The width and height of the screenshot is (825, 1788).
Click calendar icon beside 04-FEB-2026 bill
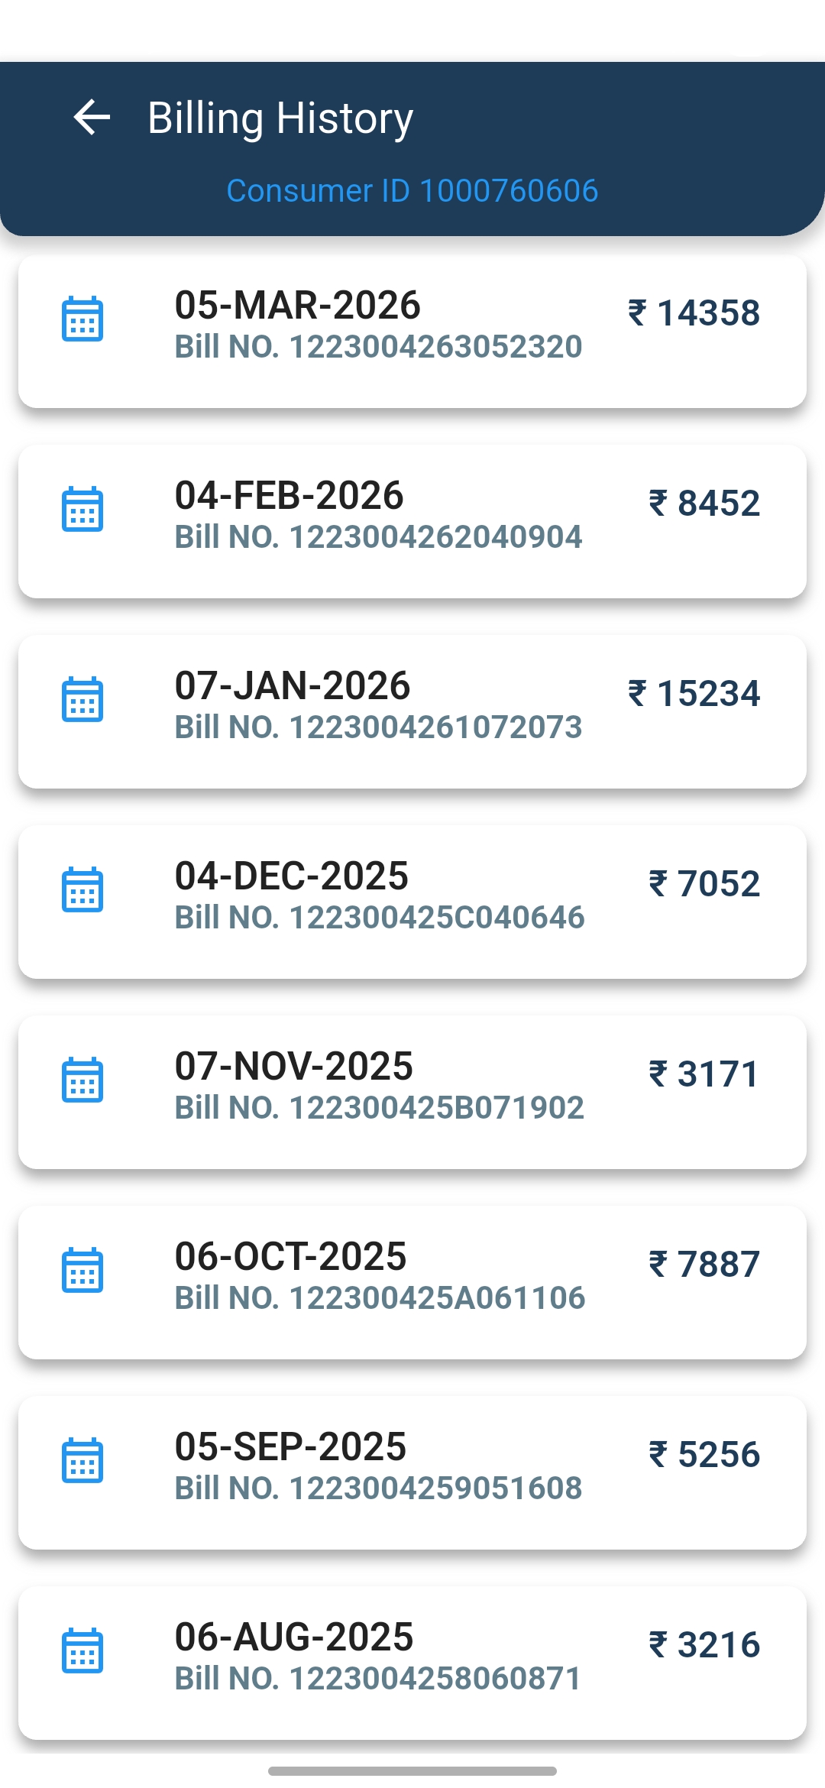82,509
